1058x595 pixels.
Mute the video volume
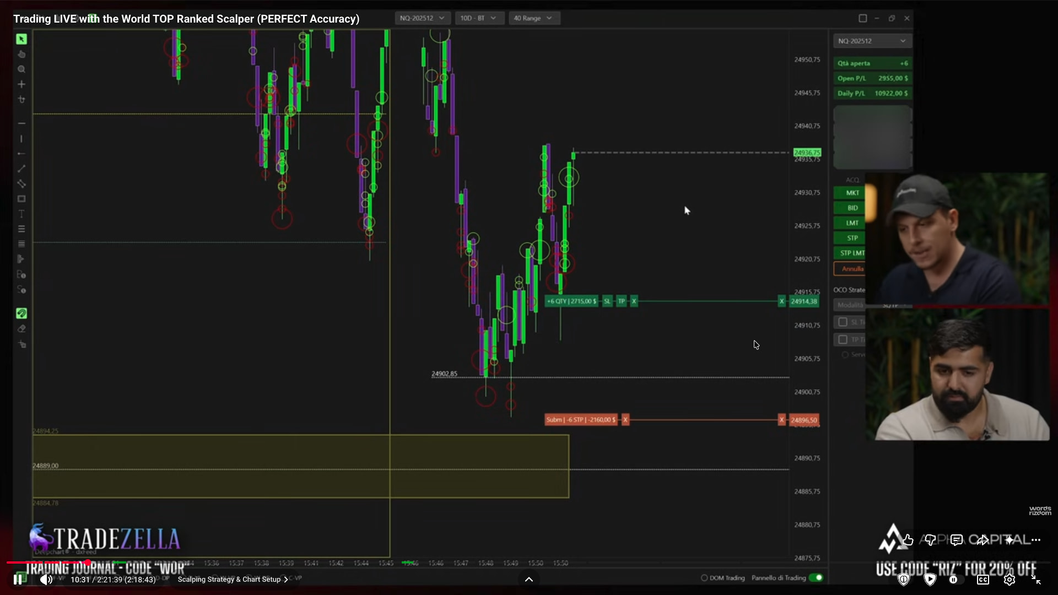point(46,580)
